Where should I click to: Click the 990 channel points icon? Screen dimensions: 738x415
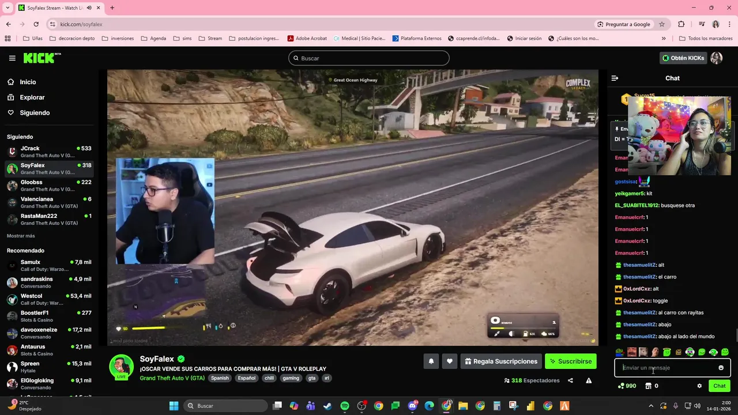pyautogui.click(x=621, y=386)
